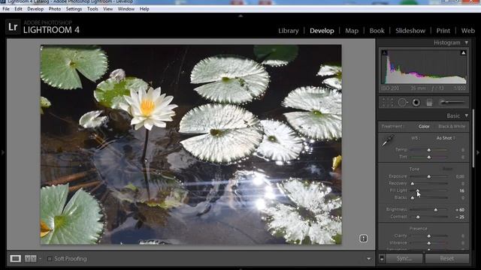The height and width of the screenshot is (270, 481).
Task: Click the Fill Light value 16 field
Action: [x=461, y=190]
